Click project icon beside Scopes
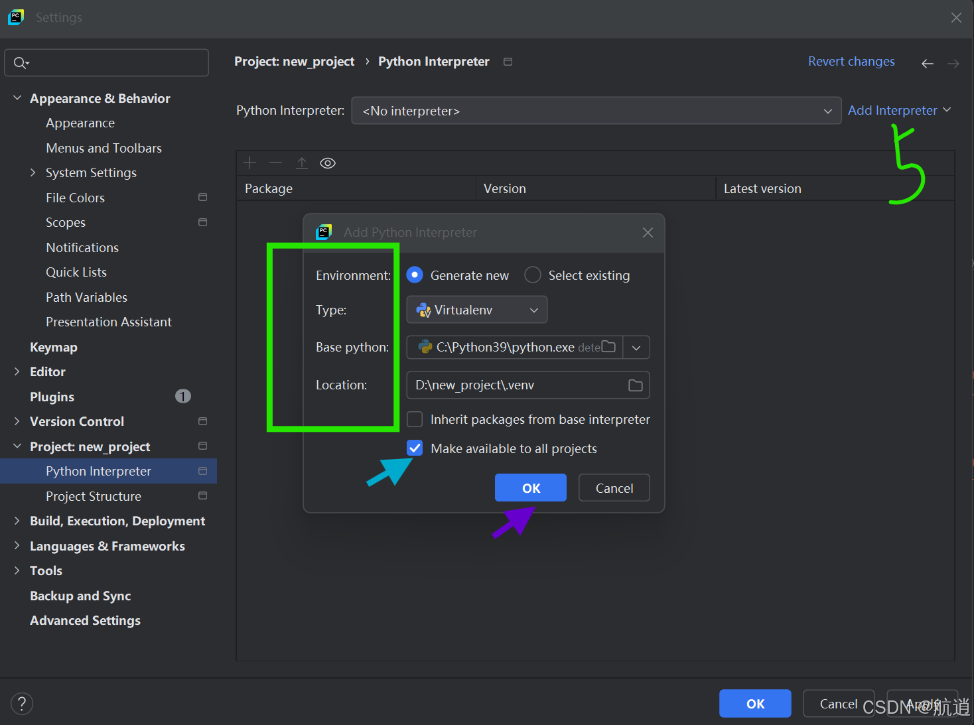The width and height of the screenshot is (974, 725). coord(203,222)
